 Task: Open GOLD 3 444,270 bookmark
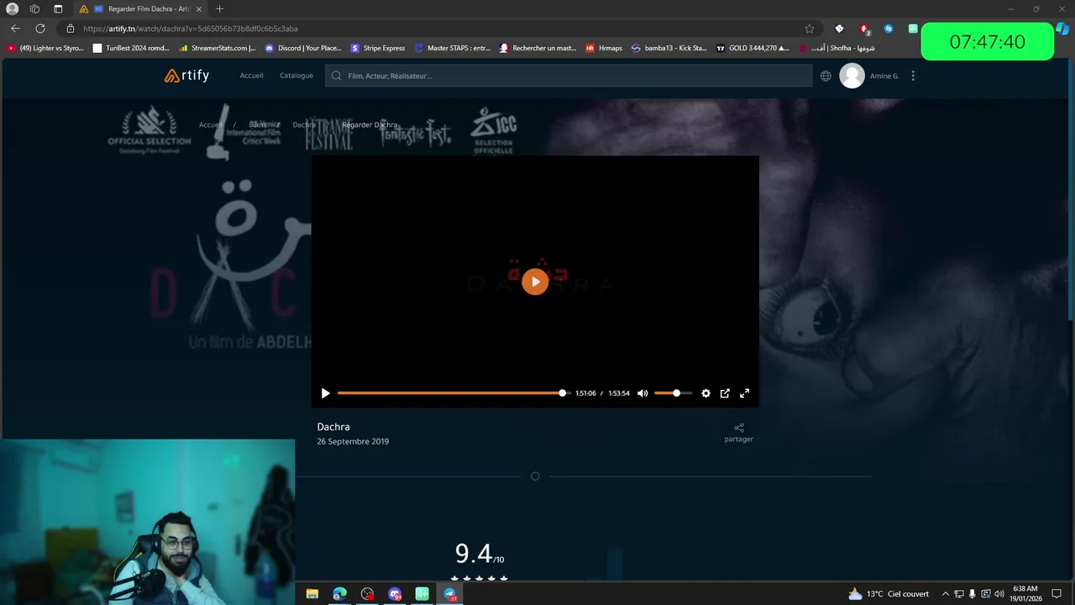752,48
